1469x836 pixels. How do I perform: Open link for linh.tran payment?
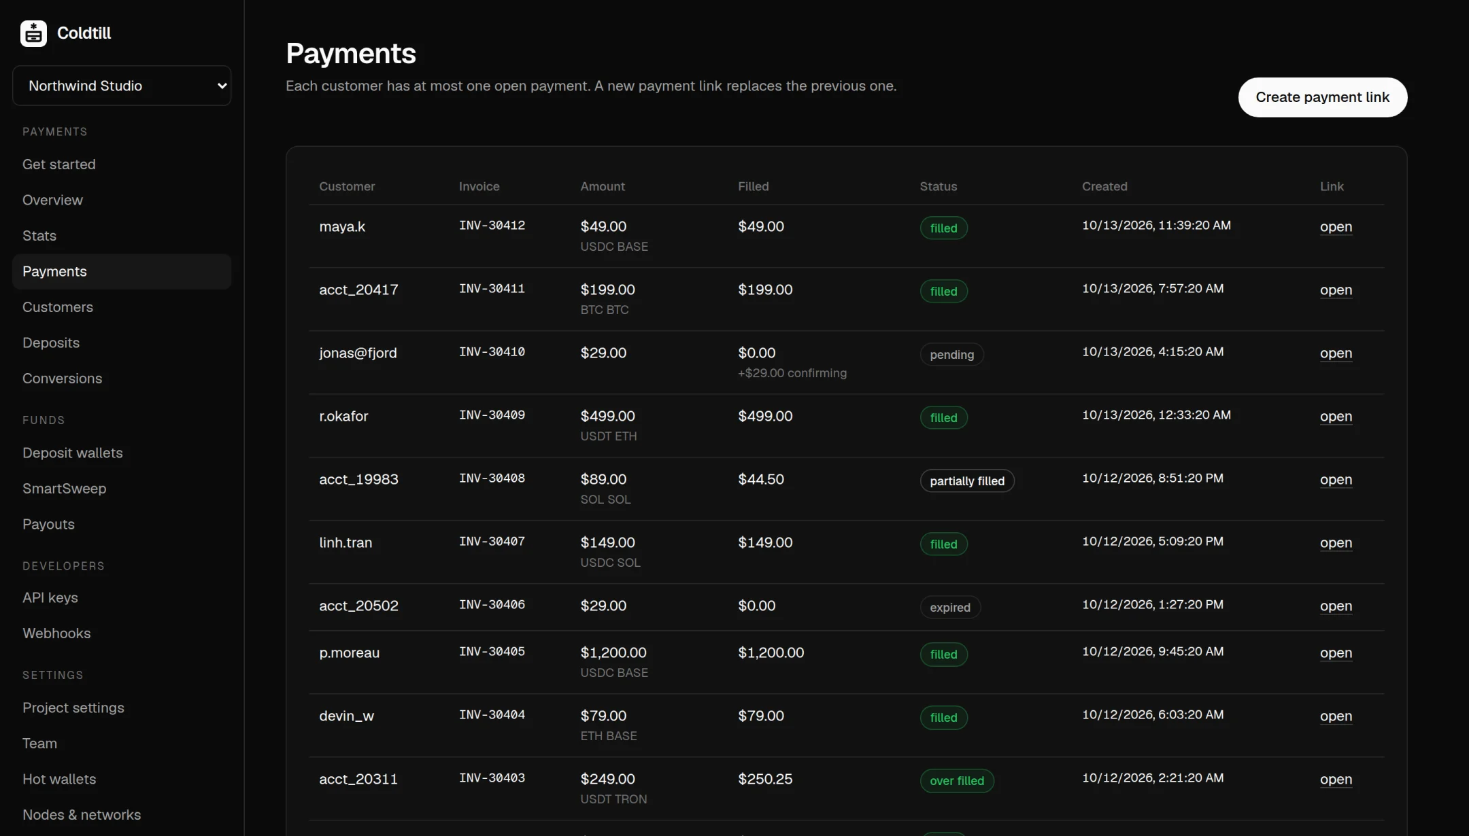coord(1336,543)
